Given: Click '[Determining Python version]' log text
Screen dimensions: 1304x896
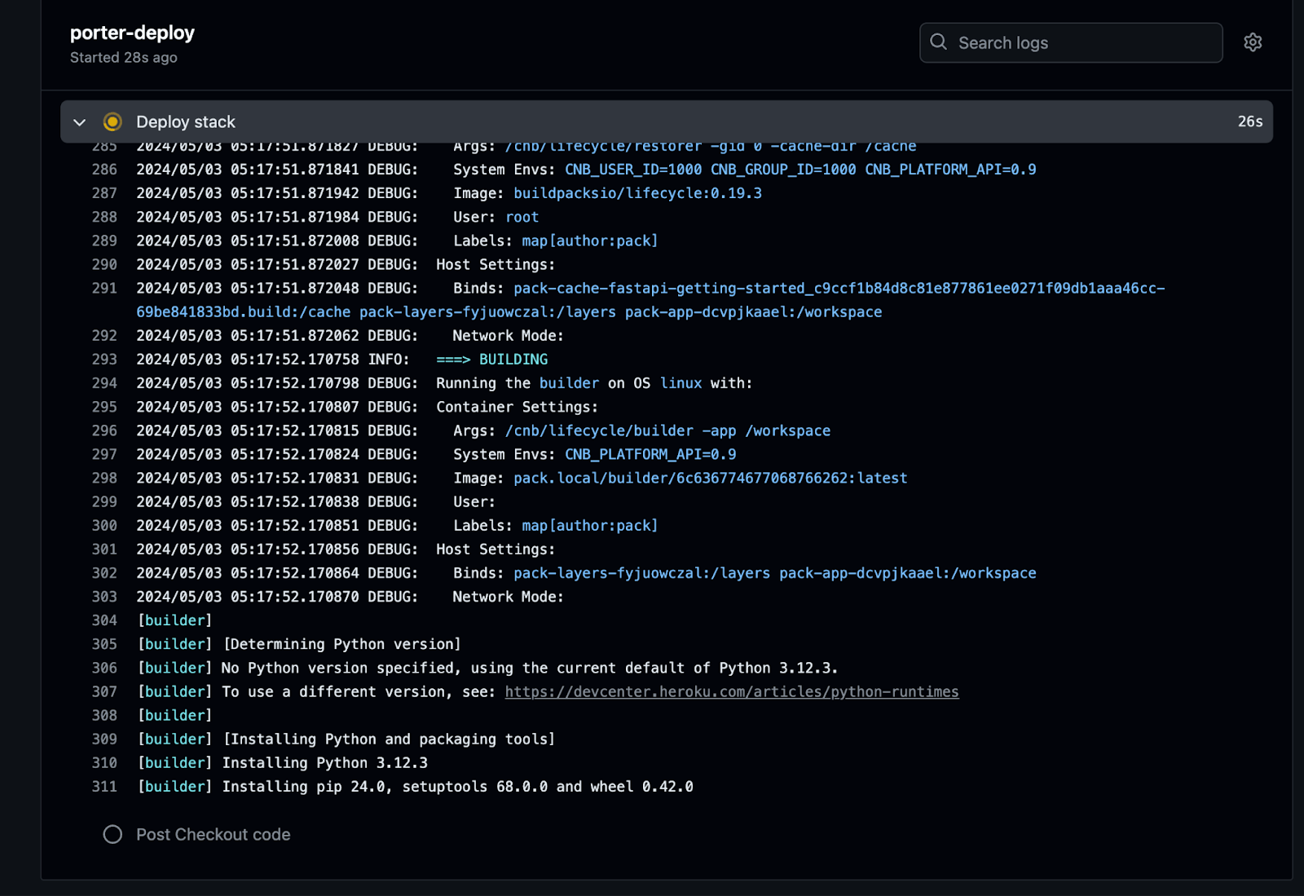Looking at the screenshot, I should [x=342, y=644].
